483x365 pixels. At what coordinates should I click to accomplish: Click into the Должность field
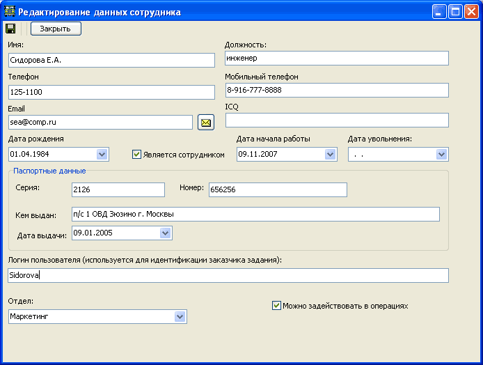pyautogui.click(x=337, y=59)
